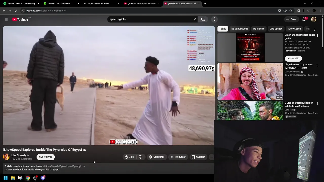Bookmark this page with the star
This screenshot has width=324, height=182.
pyautogui.click(x=291, y=11)
